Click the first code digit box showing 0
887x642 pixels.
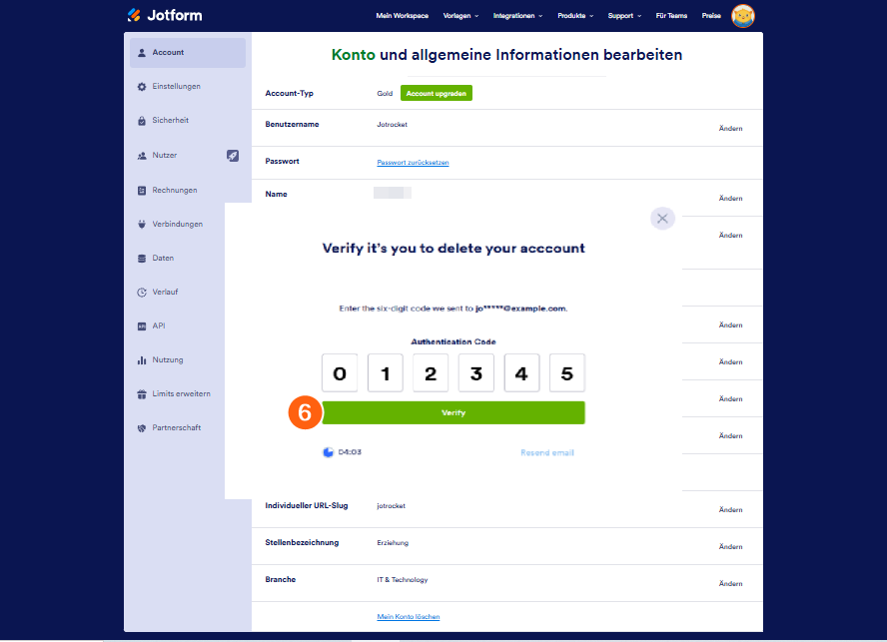[340, 372]
